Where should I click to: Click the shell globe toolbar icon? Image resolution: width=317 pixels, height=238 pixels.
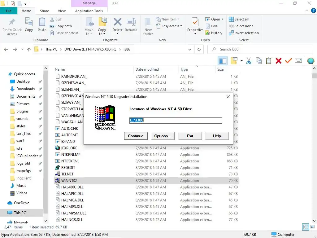coord(310,61)
